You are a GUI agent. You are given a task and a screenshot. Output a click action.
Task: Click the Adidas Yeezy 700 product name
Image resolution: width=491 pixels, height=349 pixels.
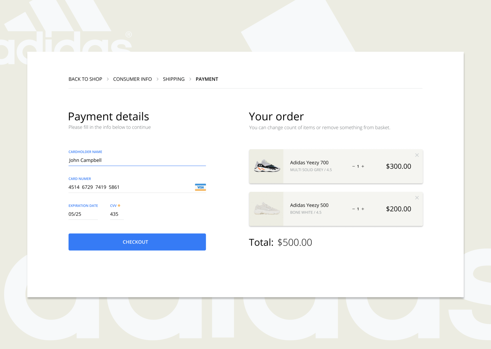(309, 163)
